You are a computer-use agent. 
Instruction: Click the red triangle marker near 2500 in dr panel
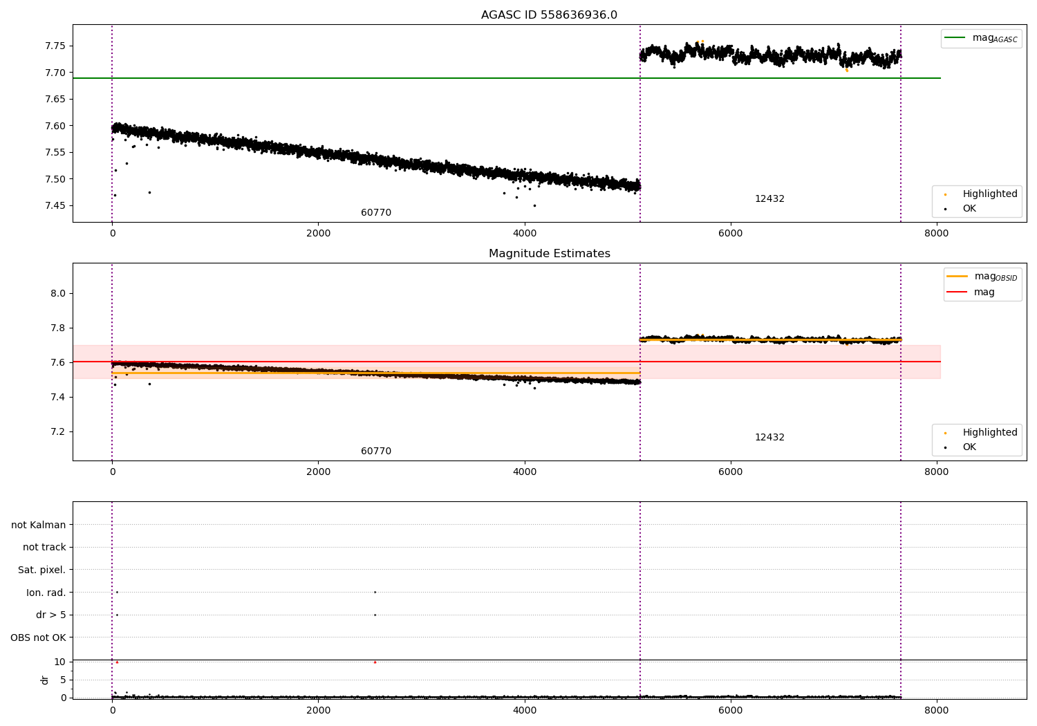click(x=375, y=662)
